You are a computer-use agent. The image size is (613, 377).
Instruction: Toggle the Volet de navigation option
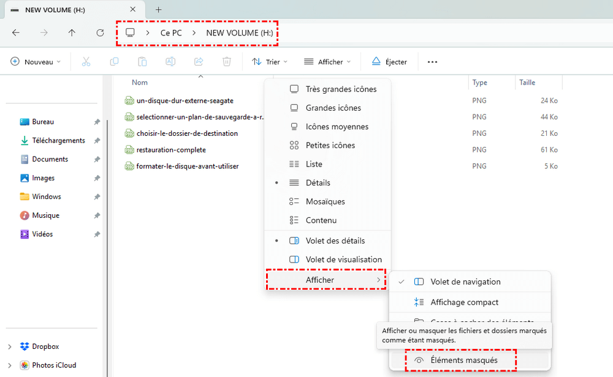pos(465,282)
